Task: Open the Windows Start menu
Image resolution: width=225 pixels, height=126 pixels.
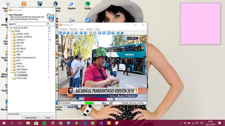Action: [x=4, y=123]
